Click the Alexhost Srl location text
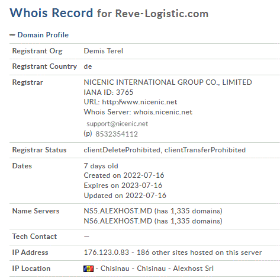This screenshot has height=278, width=280. pyautogui.click(x=193, y=269)
